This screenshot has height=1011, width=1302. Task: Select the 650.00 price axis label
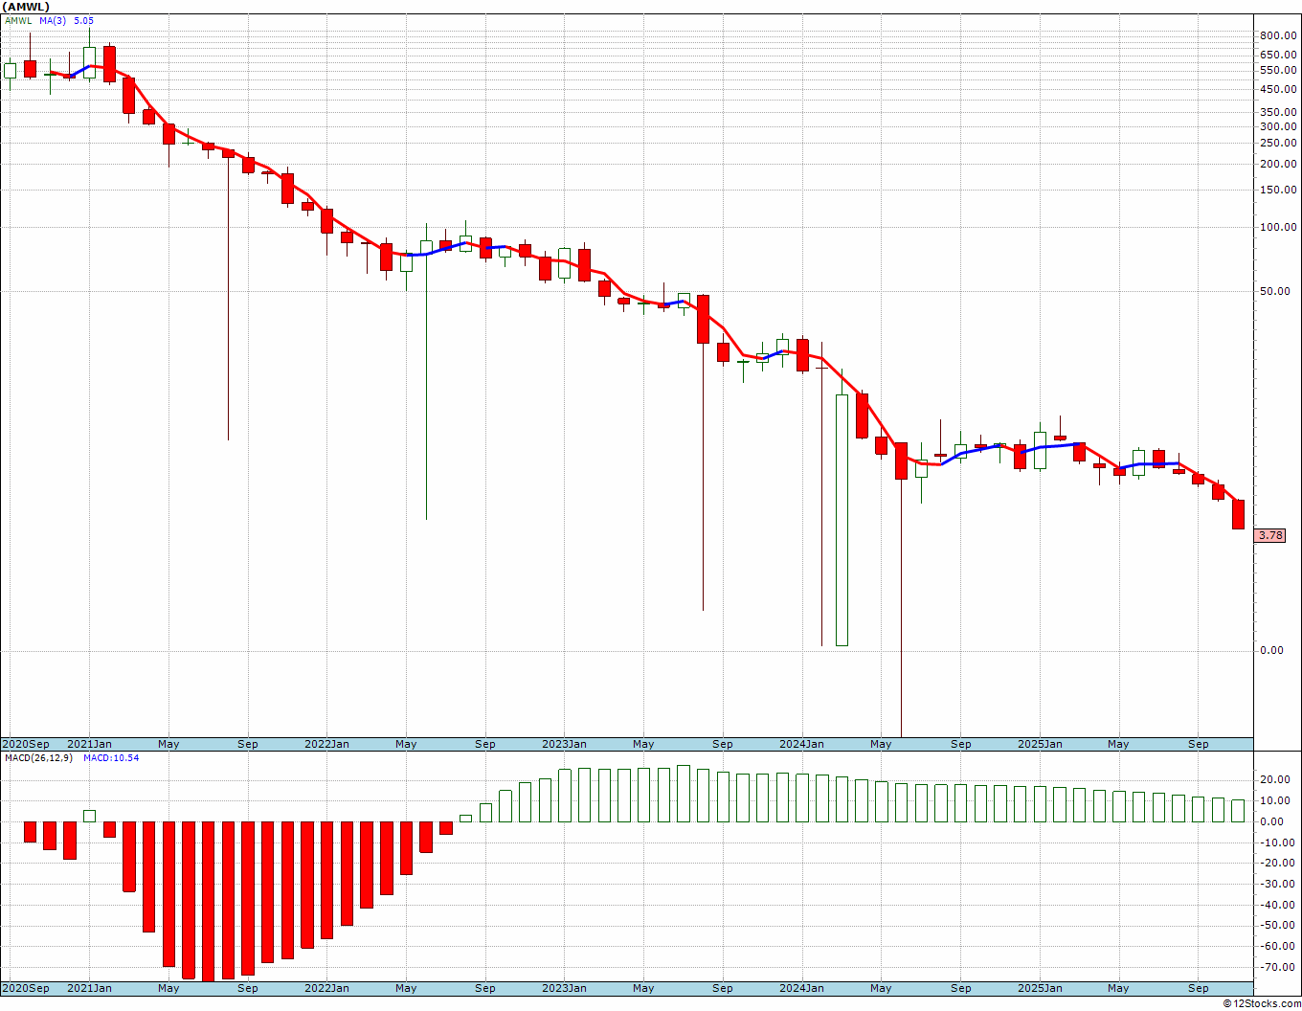1279,55
